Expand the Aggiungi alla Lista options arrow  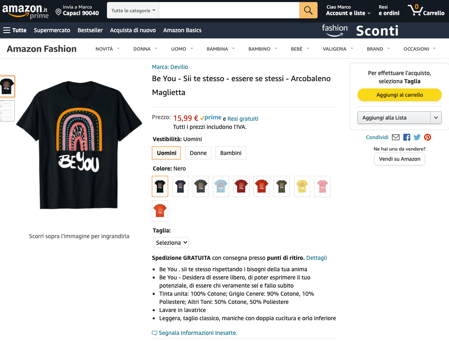click(x=436, y=117)
